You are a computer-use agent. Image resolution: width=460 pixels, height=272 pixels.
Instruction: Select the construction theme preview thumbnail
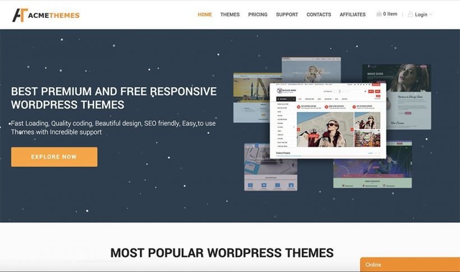coord(252,98)
